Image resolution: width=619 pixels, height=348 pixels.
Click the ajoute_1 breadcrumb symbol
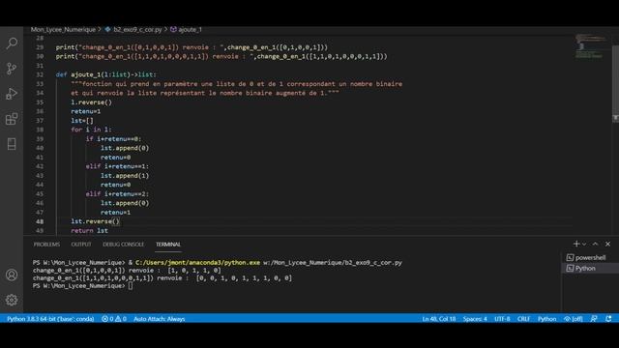click(186, 30)
